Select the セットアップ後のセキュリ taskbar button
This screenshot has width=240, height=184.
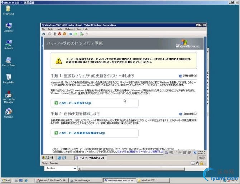coord(91,158)
